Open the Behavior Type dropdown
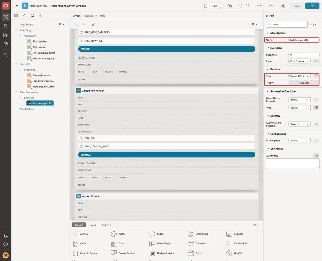 pos(299,76)
